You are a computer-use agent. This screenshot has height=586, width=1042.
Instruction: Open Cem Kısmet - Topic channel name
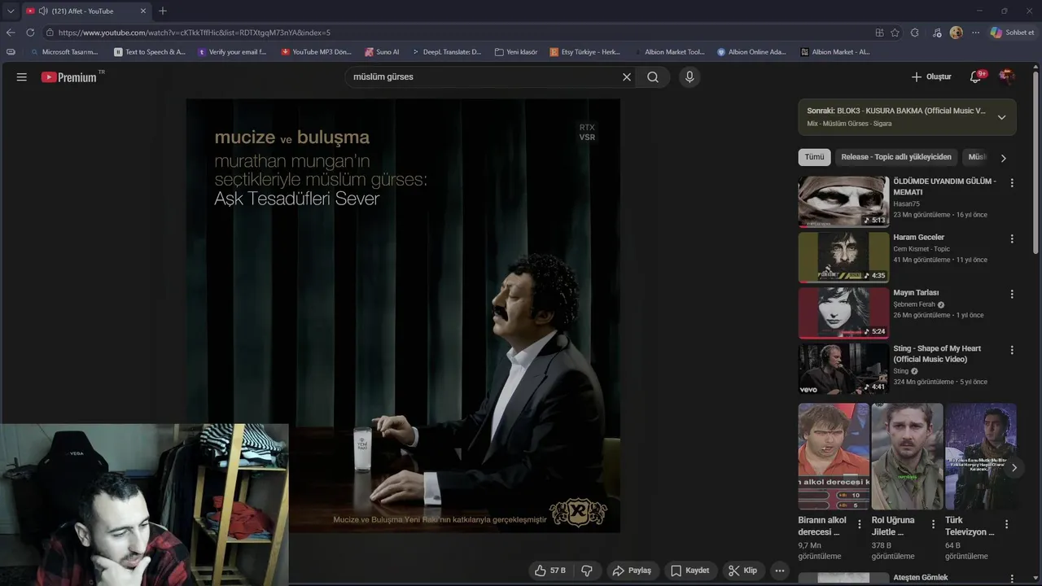(x=922, y=249)
